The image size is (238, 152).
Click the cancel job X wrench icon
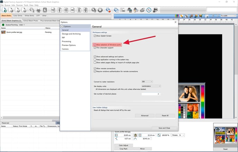94,10
